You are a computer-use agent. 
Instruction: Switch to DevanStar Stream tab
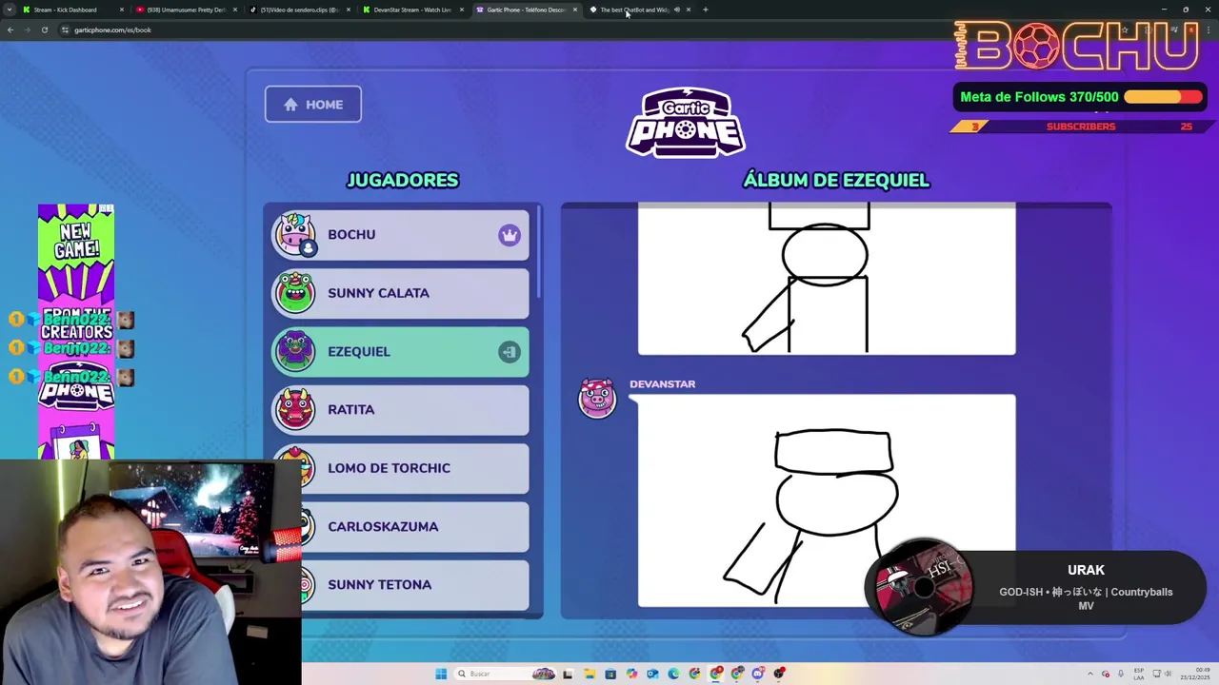pos(412,10)
